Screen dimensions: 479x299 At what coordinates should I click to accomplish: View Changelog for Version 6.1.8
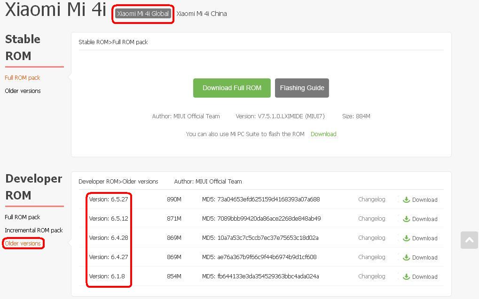pos(372,276)
